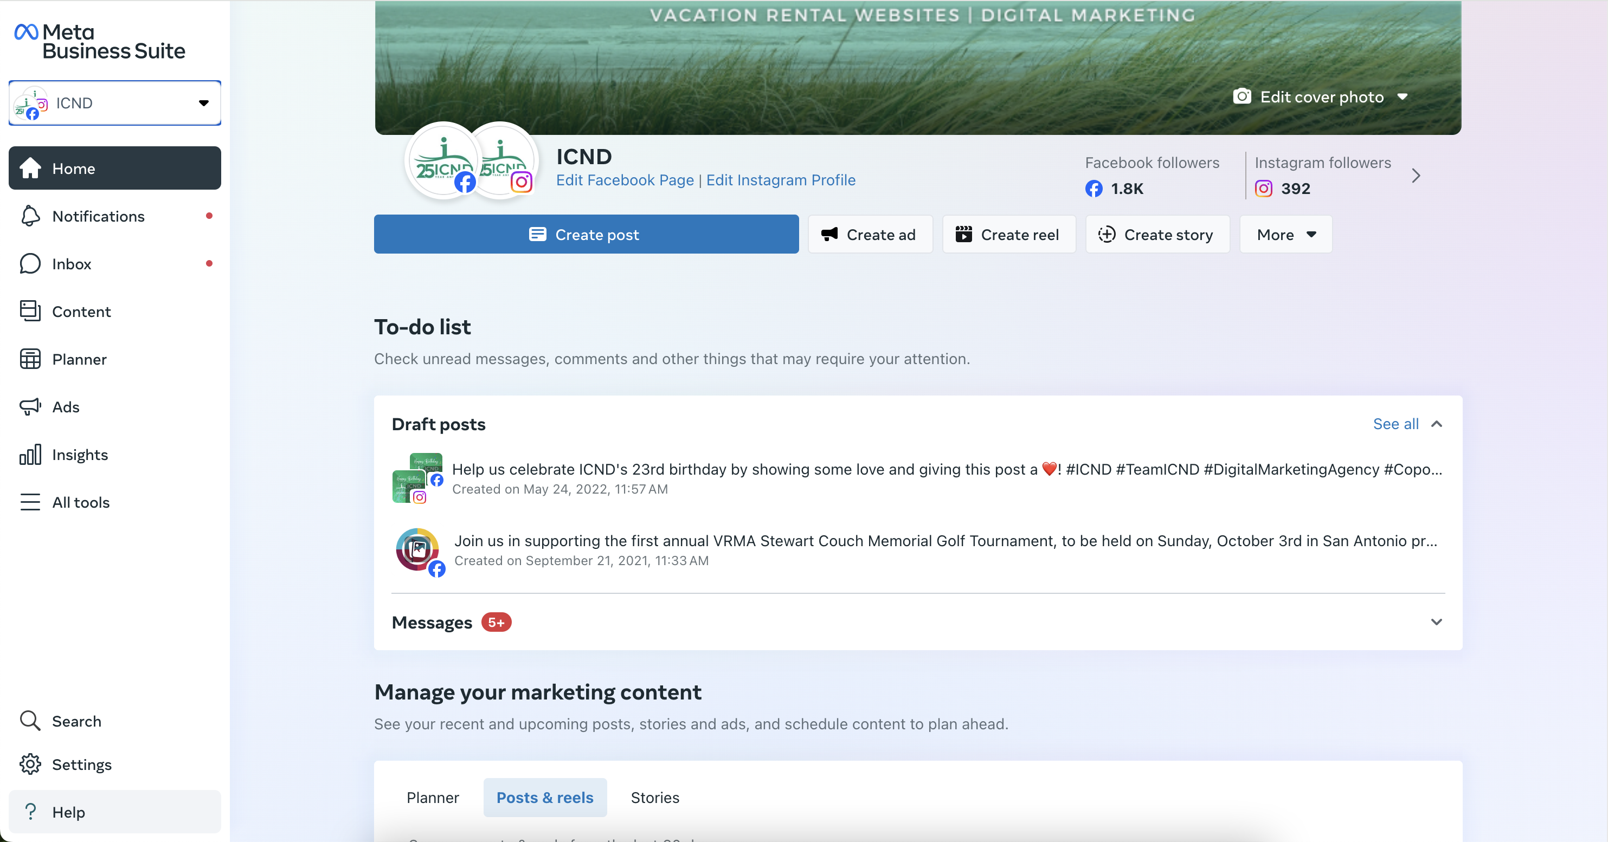Open the ICND 23rd birthday draft post

click(x=918, y=478)
